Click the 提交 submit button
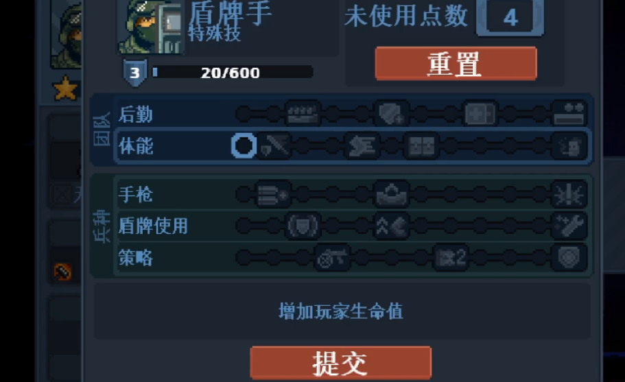 pyautogui.click(x=341, y=363)
